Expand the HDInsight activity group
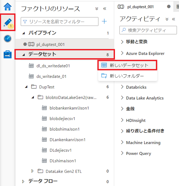Image resolution: width=179 pixels, height=186 pixels. [122, 120]
